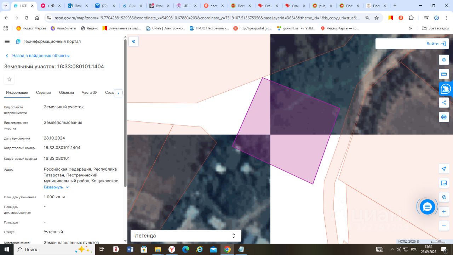Bookmark this page with the address bar star
Screen dimensions: 453x255
click(x=377, y=18)
